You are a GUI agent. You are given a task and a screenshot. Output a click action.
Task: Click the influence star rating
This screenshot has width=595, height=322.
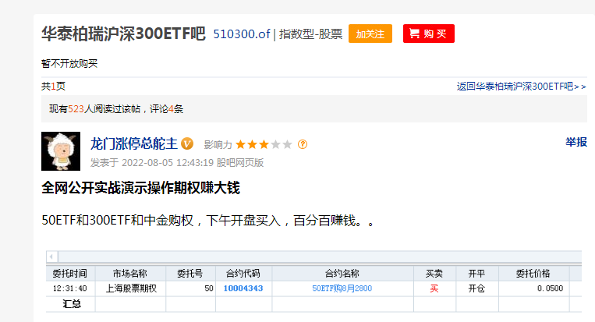click(x=264, y=144)
